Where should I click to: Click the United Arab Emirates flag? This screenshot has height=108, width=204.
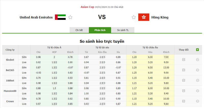coord(60,17)
